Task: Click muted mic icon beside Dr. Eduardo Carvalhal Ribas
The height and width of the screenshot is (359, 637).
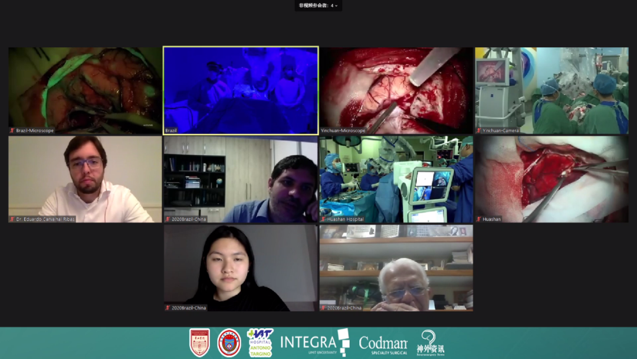Action: (x=12, y=219)
